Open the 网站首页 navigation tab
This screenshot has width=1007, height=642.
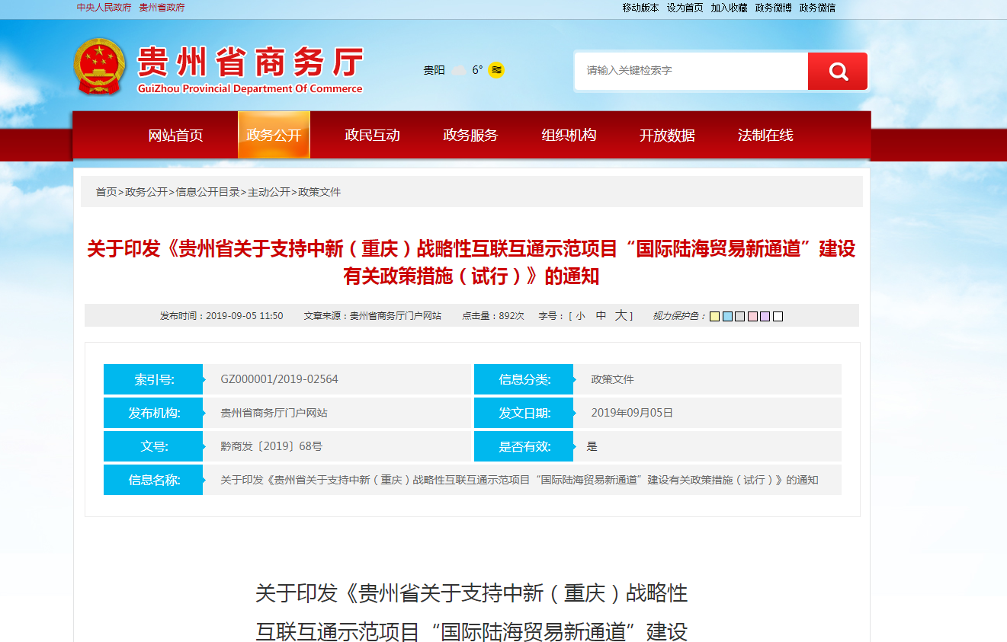[x=175, y=136]
